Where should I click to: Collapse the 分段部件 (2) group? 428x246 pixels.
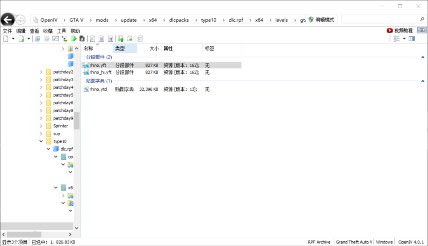coord(422,57)
